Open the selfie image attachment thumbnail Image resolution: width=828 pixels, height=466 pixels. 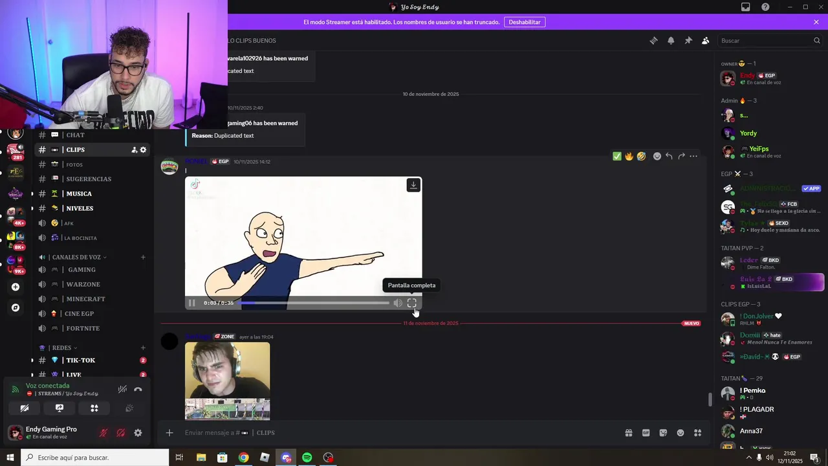pos(228,381)
